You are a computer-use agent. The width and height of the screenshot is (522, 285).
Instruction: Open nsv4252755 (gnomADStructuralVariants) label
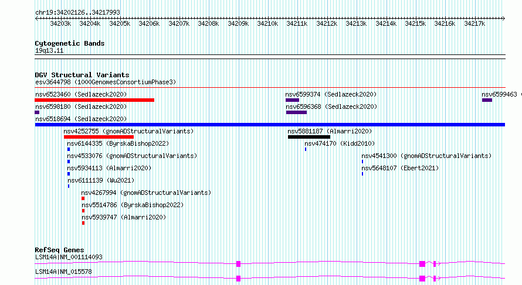coord(128,131)
